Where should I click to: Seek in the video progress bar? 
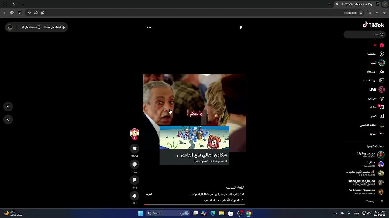point(194,205)
